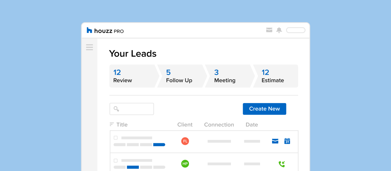Select the Meeting stage with 3 leads
This screenshot has height=171, width=391.
click(x=227, y=76)
